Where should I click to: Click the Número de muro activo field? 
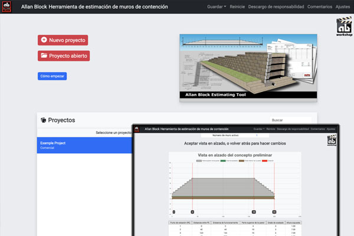(235, 135)
